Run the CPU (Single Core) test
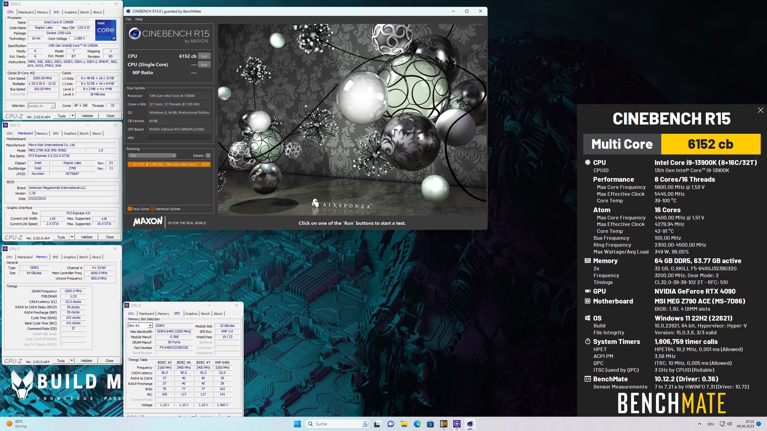767x431 pixels. point(204,65)
